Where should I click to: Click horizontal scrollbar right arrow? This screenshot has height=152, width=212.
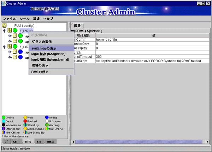tap(207, 142)
